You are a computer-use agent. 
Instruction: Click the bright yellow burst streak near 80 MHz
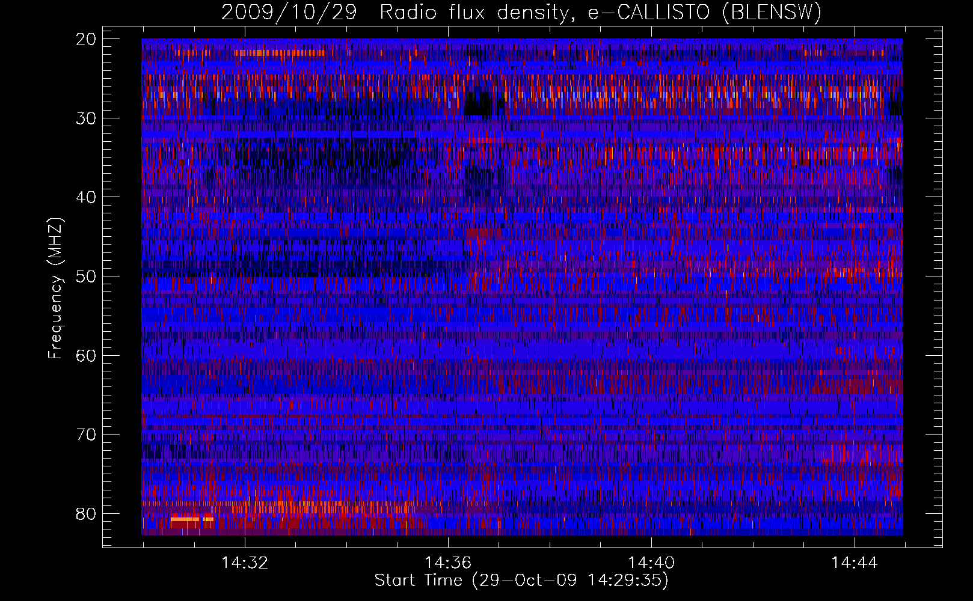pos(192,519)
